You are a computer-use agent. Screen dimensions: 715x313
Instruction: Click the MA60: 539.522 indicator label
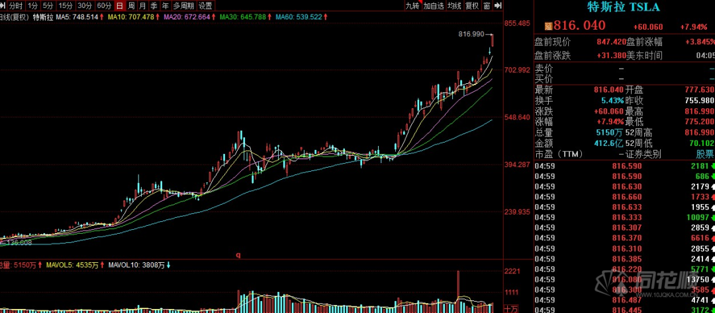(x=302, y=17)
